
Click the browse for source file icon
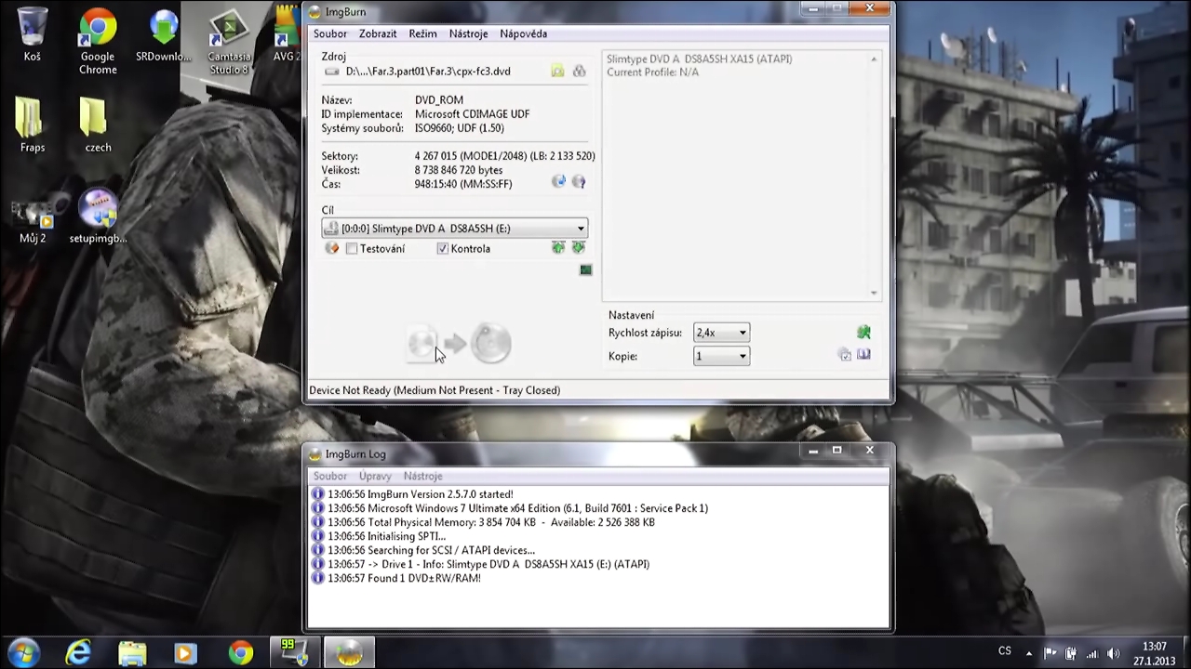pyautogui.click(x=557, y=72)
